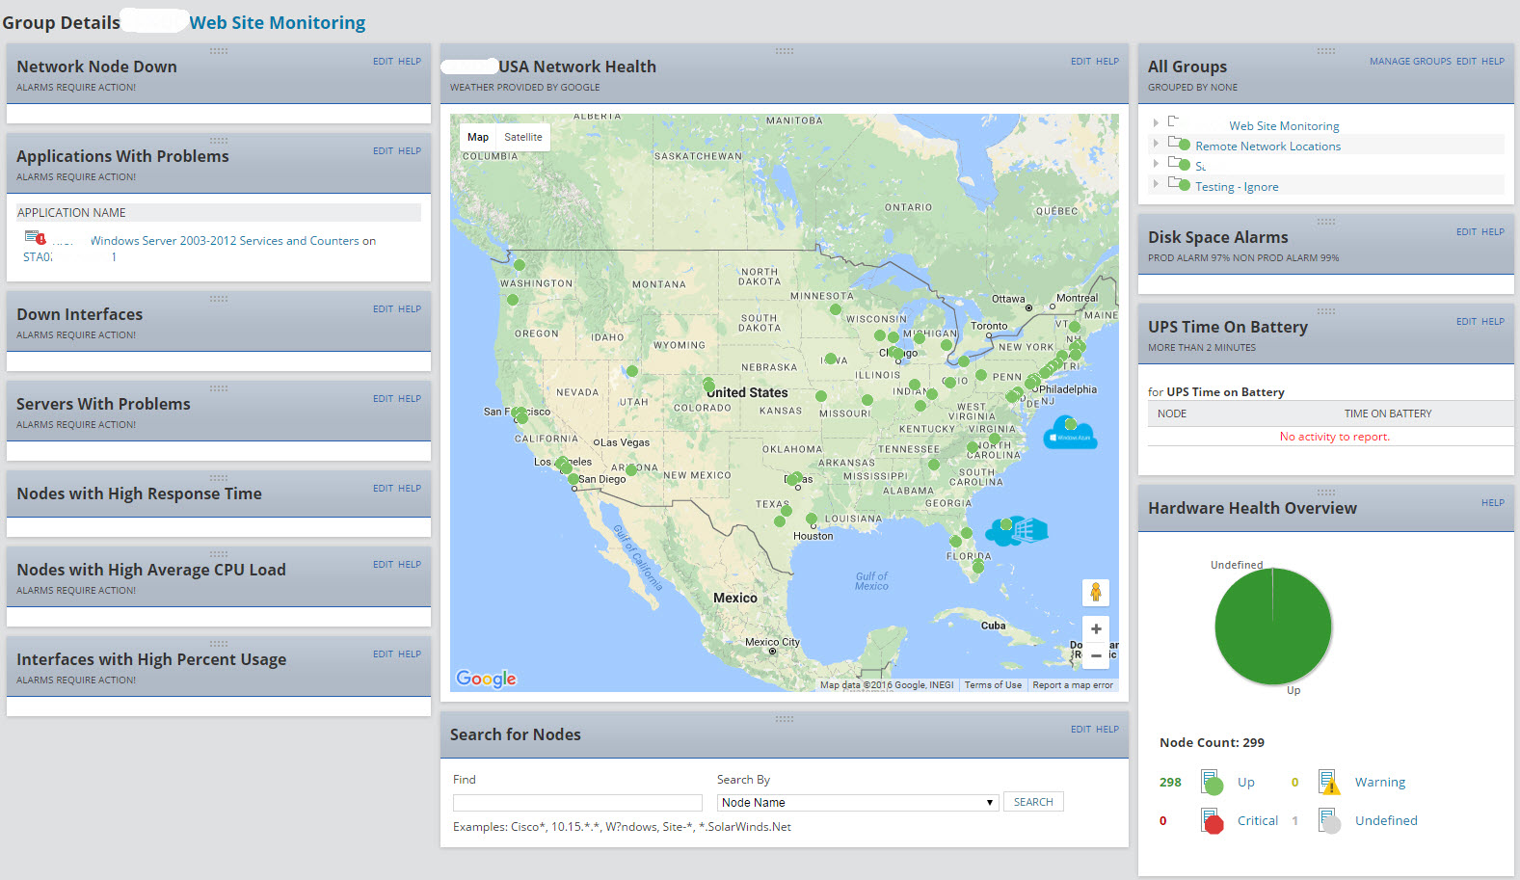Open the Remote Network Locations group link
The height and width of the screenshot is (880, 1520).
click(x=1268, y=147)
